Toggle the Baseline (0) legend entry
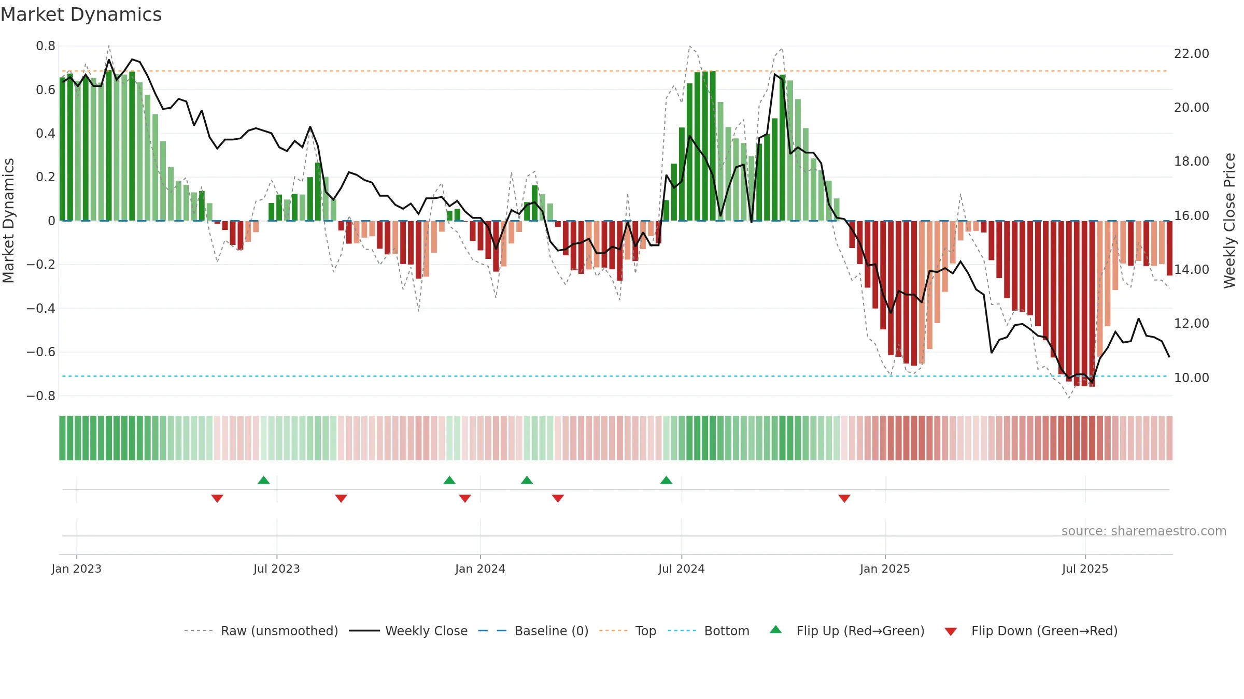The height and width of the screenshot is (699, 1244). point(533,631)
